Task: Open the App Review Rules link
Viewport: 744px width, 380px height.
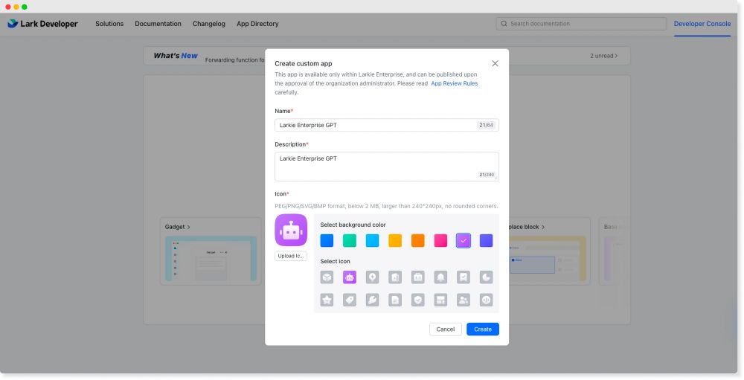Action: point(454,84)
